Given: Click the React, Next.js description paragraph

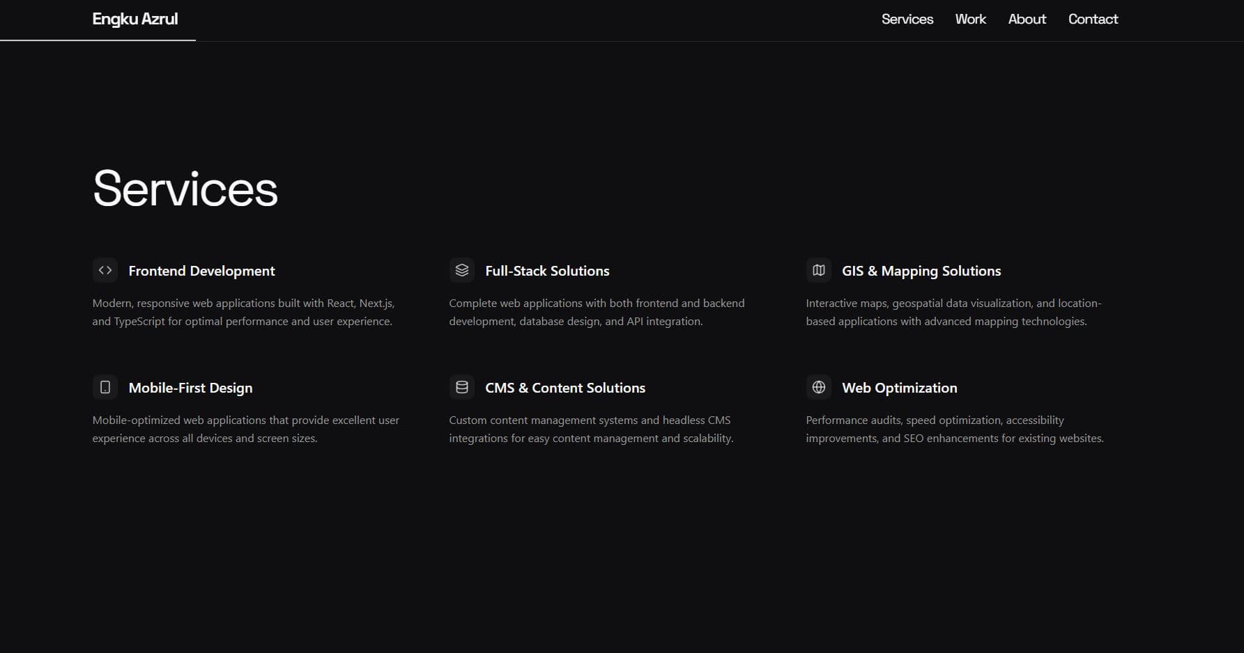Looking at the screenshot, I should (243, 313).
